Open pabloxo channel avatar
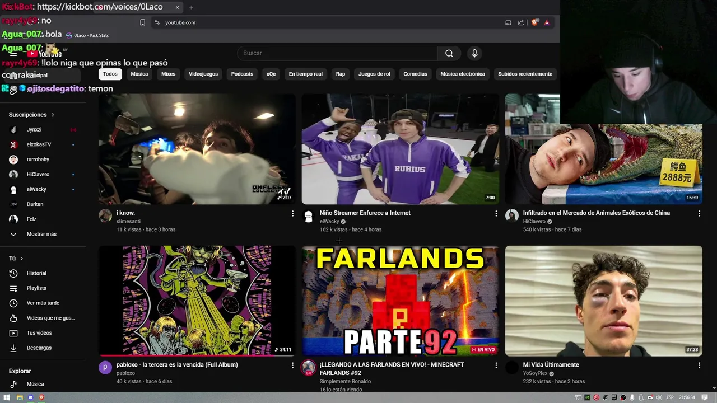This screenshot has width=717, height=403. tap(105, 367)
